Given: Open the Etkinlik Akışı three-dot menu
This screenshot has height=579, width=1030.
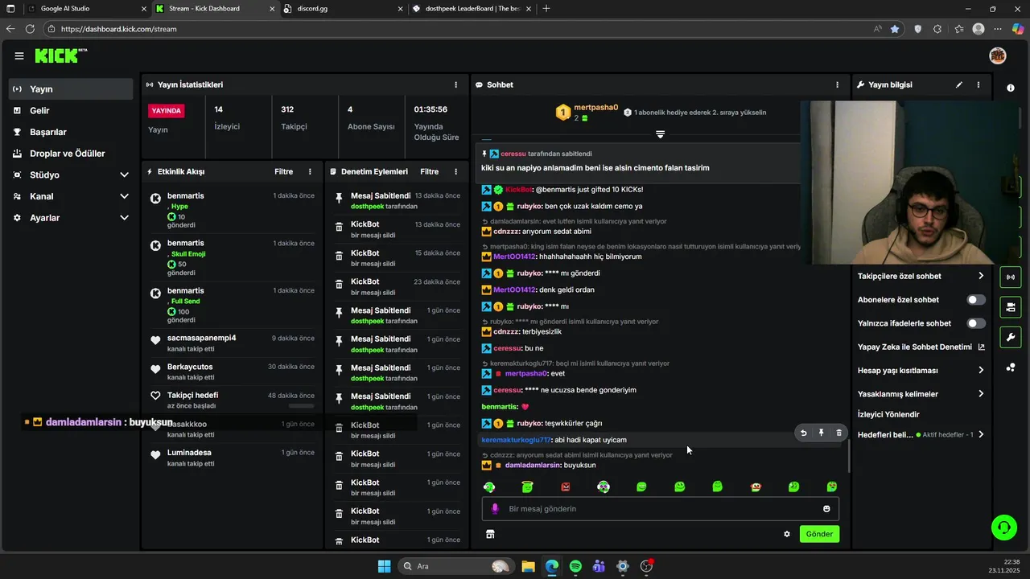Looking at the screenshot, I should pyautogui.click(x=310, y=171).
